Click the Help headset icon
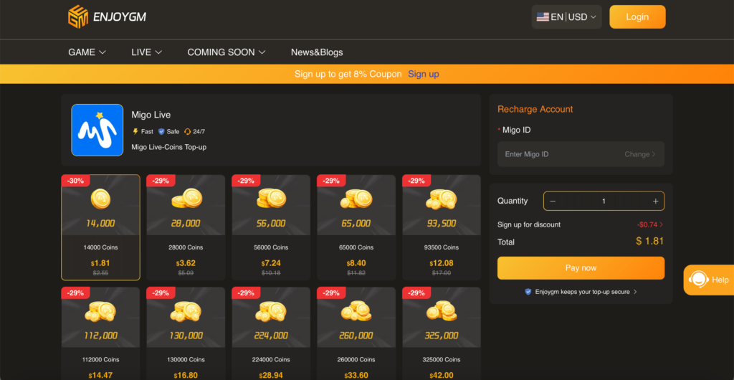 point(698,280)
